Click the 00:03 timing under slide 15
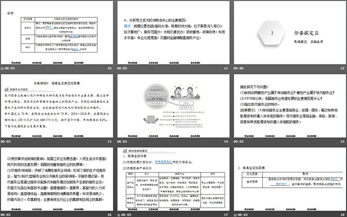 pyautogui.click(x=238, y=142)
